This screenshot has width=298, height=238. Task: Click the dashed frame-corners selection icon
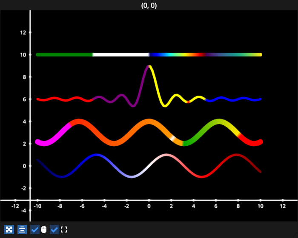pyautogui.click(x=64, y=229)
